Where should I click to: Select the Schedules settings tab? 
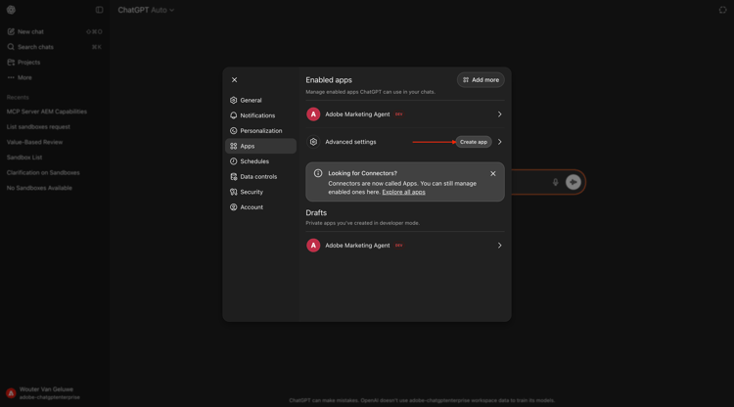coord(260,161)
